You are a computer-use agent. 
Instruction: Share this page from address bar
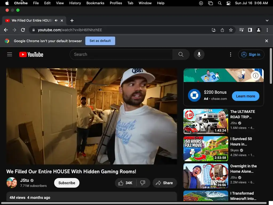coord(222,30)
